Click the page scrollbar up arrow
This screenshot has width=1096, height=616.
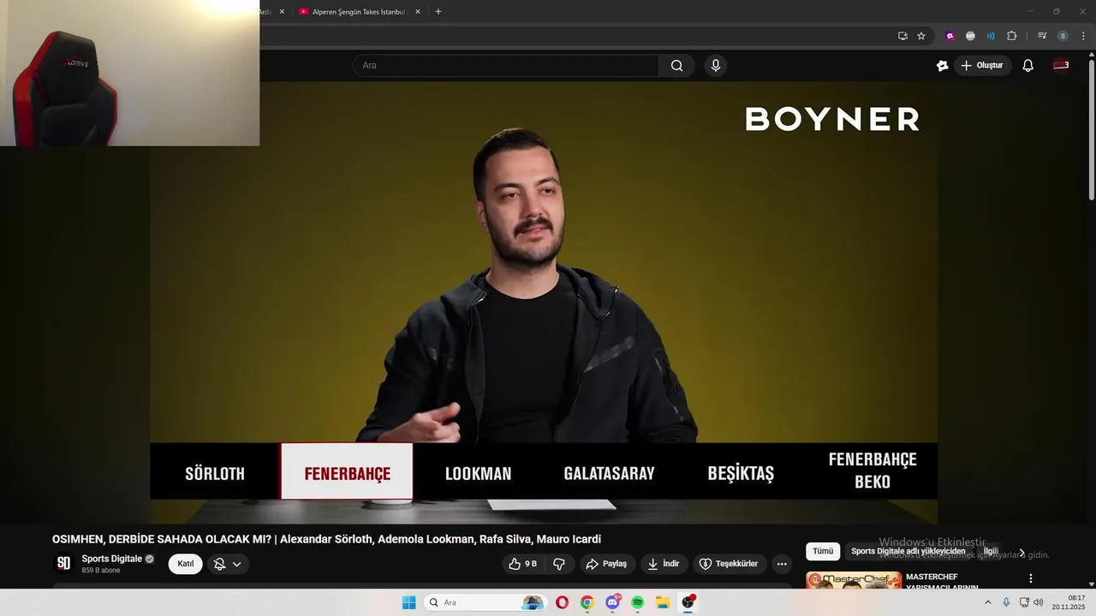pos(1091,56)
